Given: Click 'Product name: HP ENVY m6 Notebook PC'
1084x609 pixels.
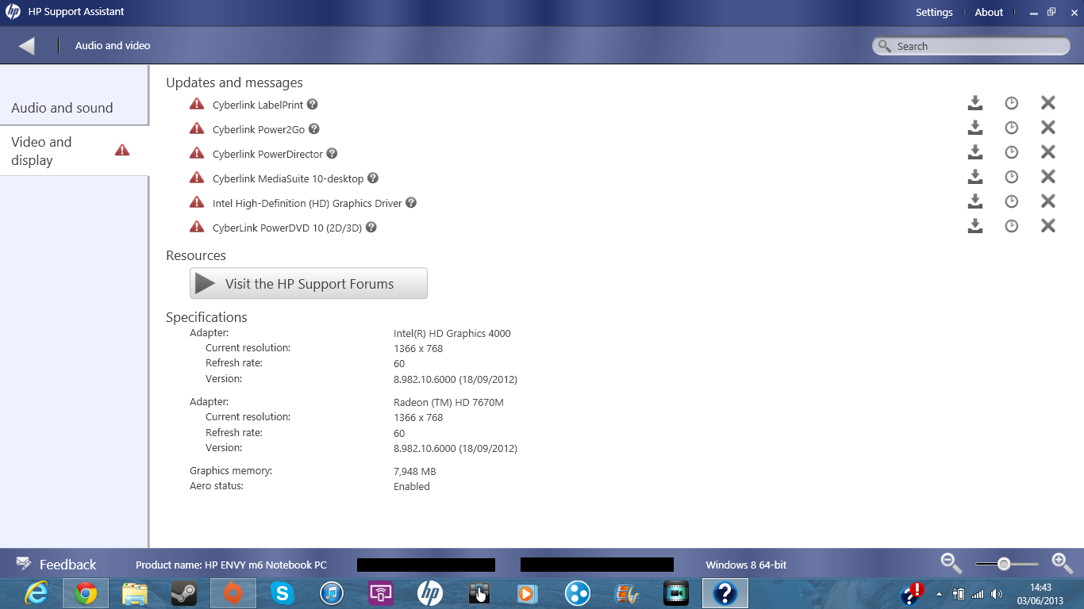Looking at the screenshot, I should 231,565.
